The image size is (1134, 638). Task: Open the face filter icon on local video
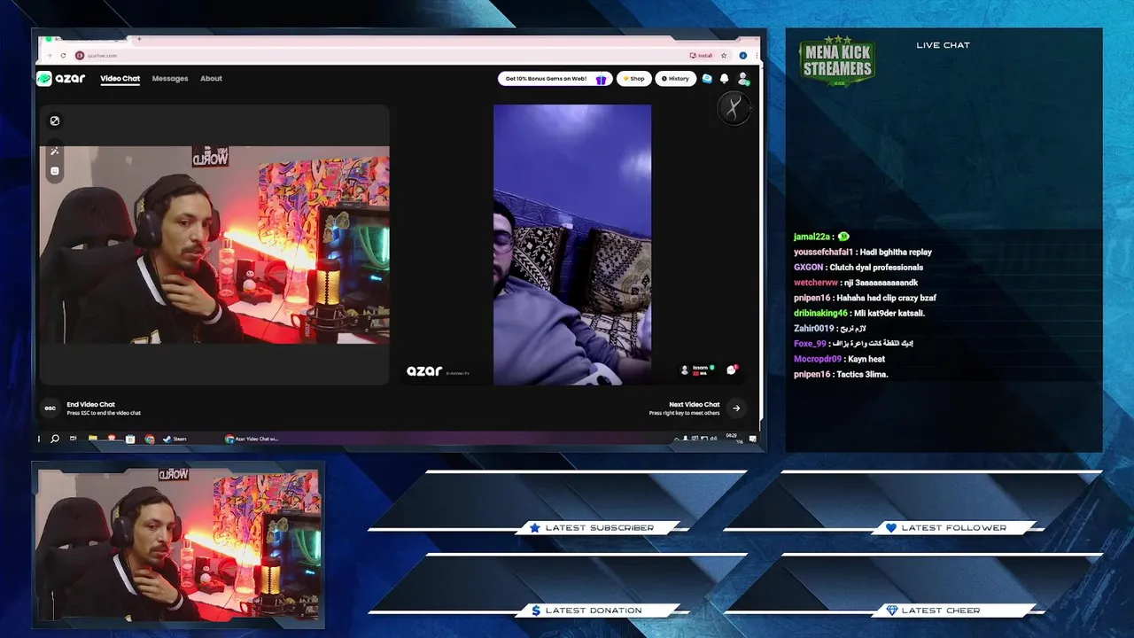[54, 171]
